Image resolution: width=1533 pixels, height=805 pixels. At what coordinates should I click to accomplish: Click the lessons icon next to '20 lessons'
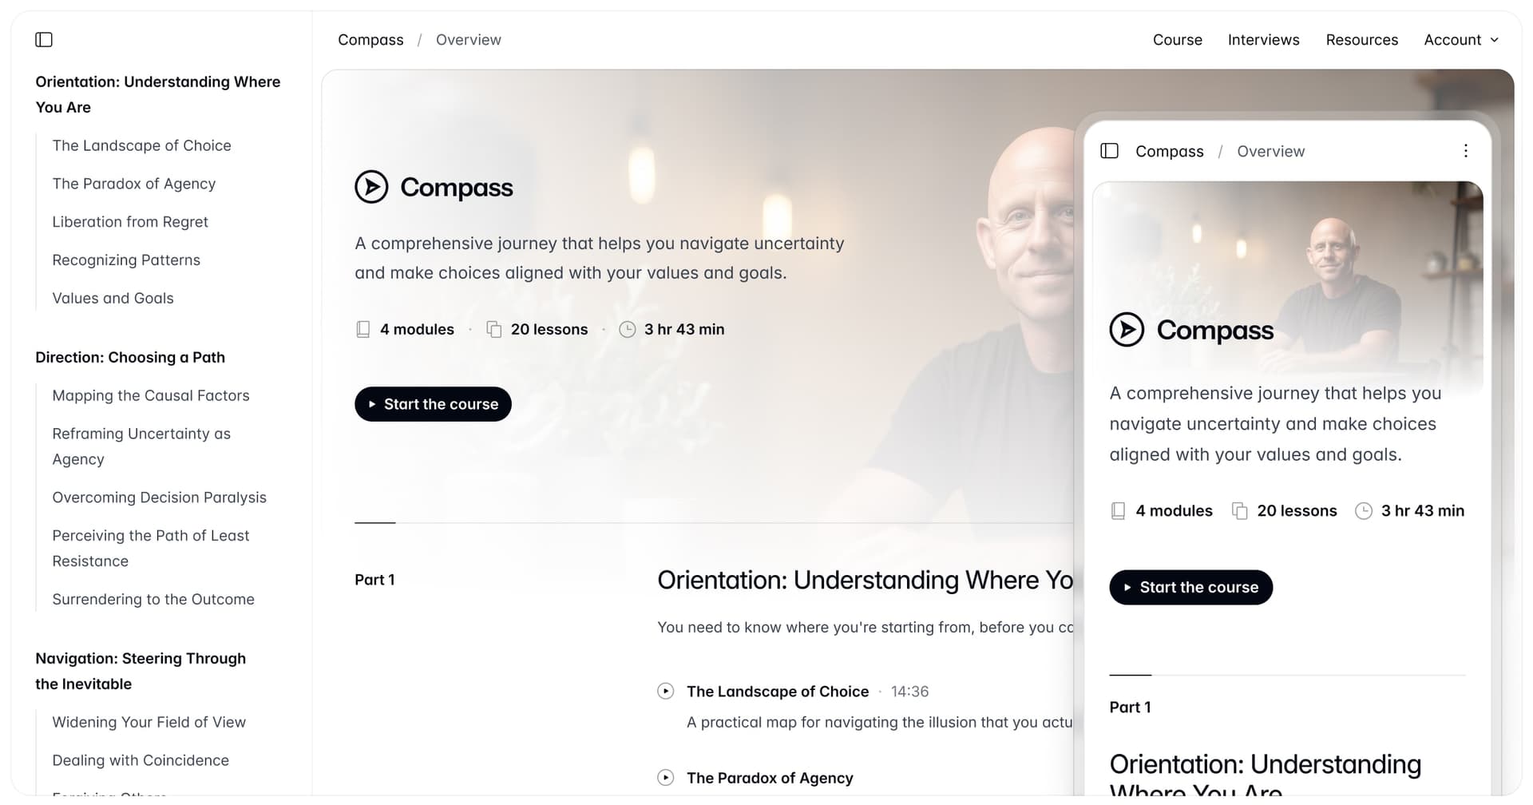pyautogui.click(x=494, y=328)
